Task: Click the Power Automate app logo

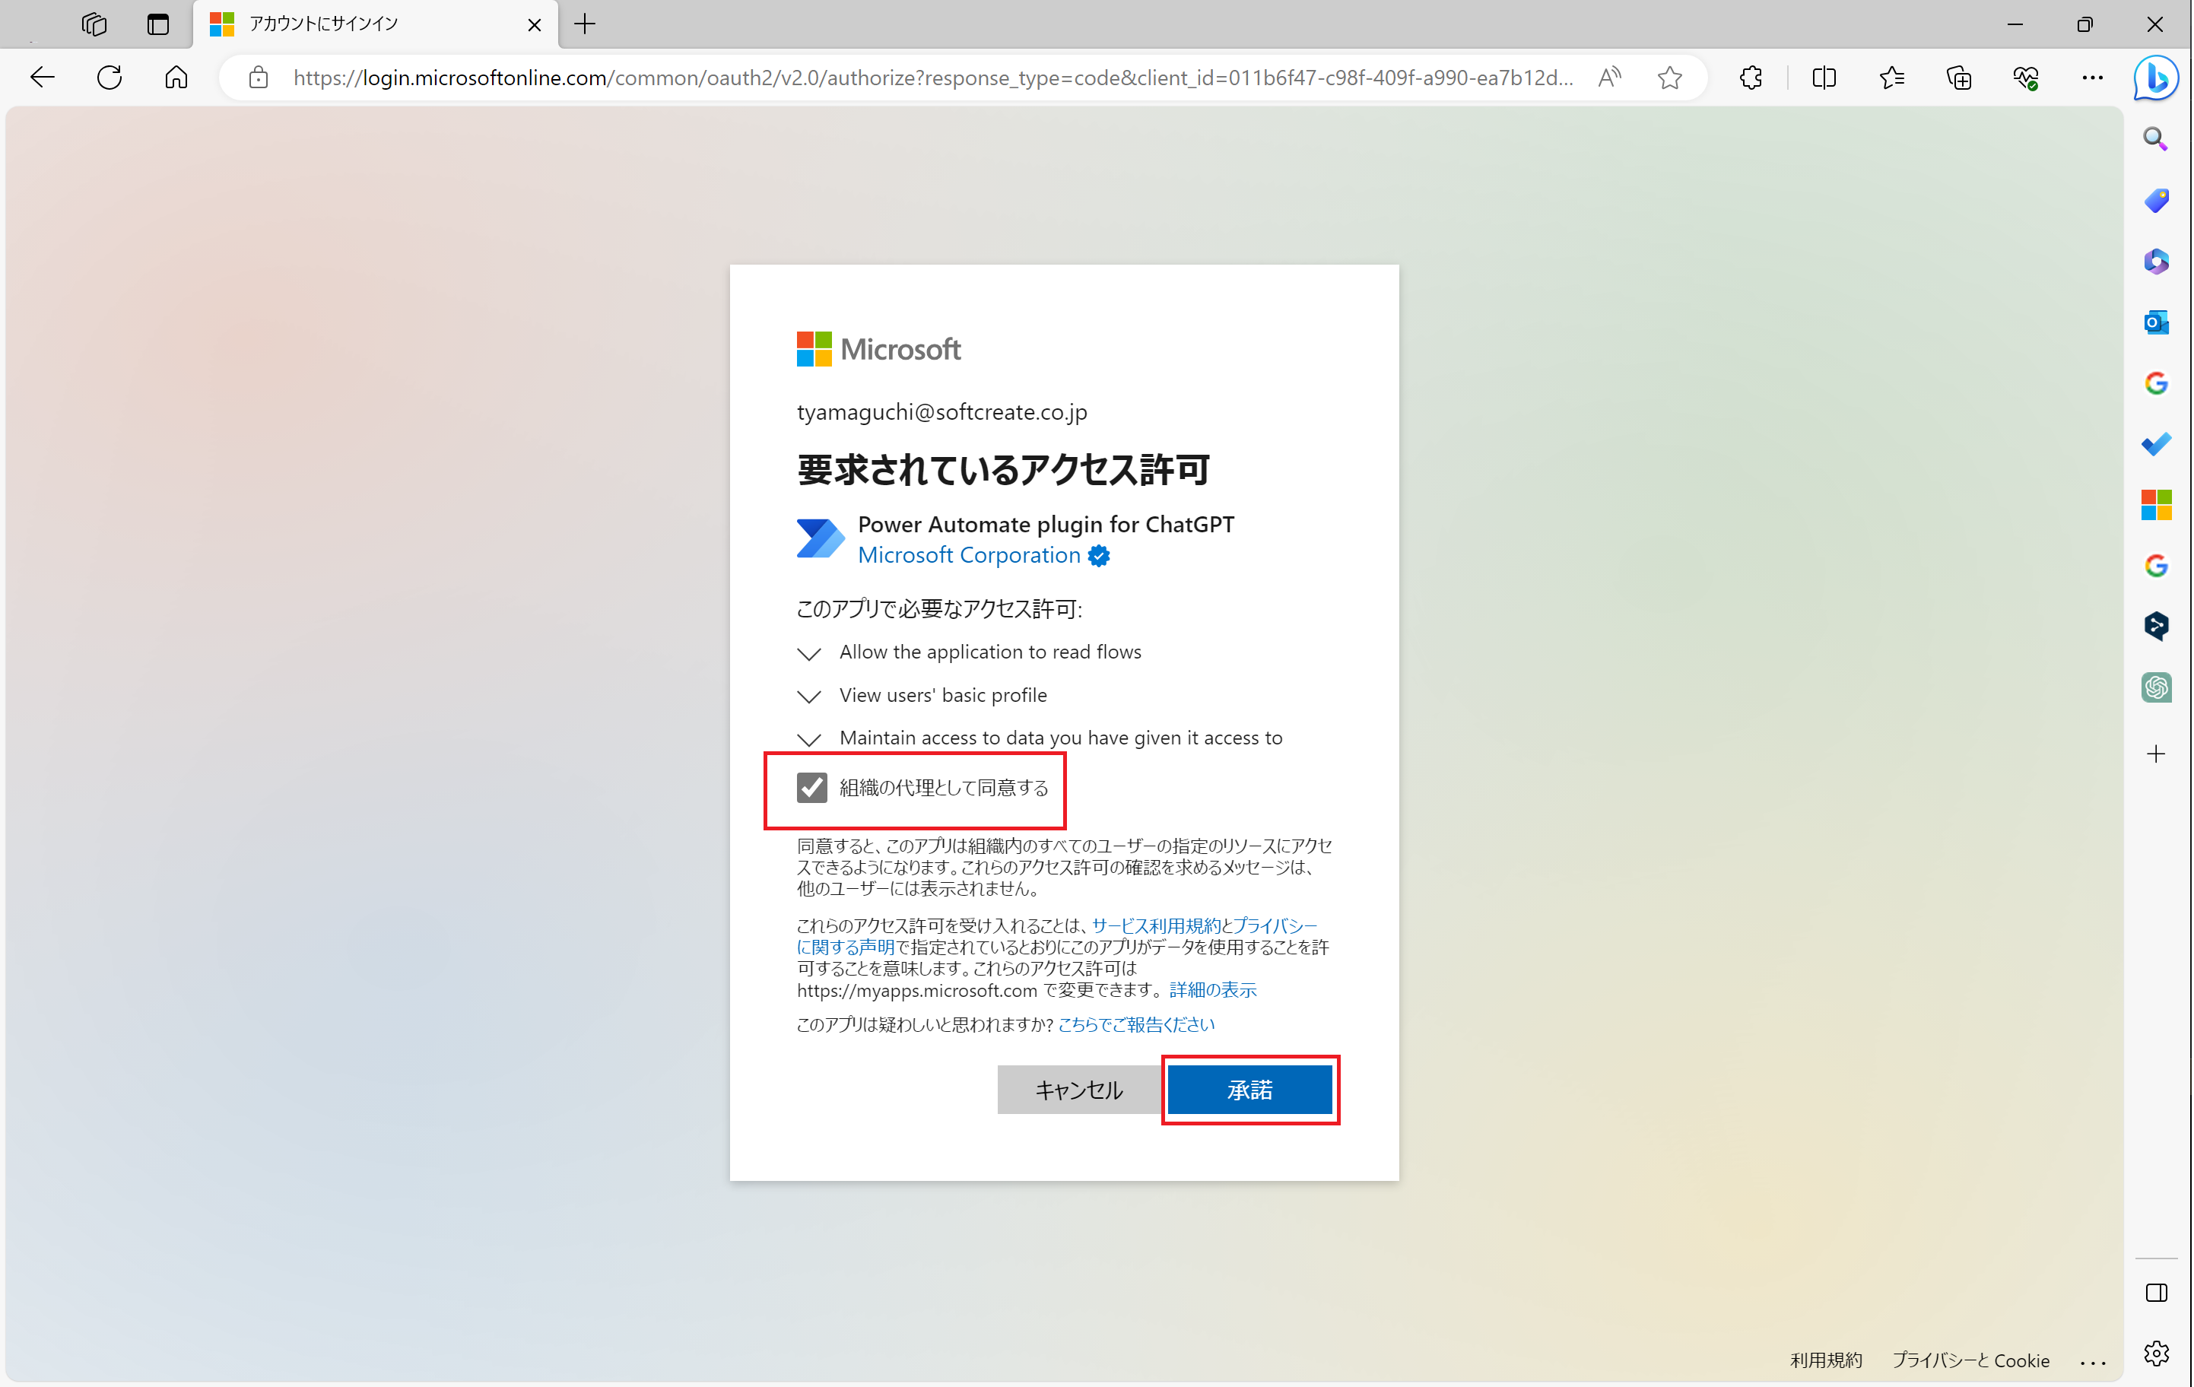Action: click(x=820, y=538)
